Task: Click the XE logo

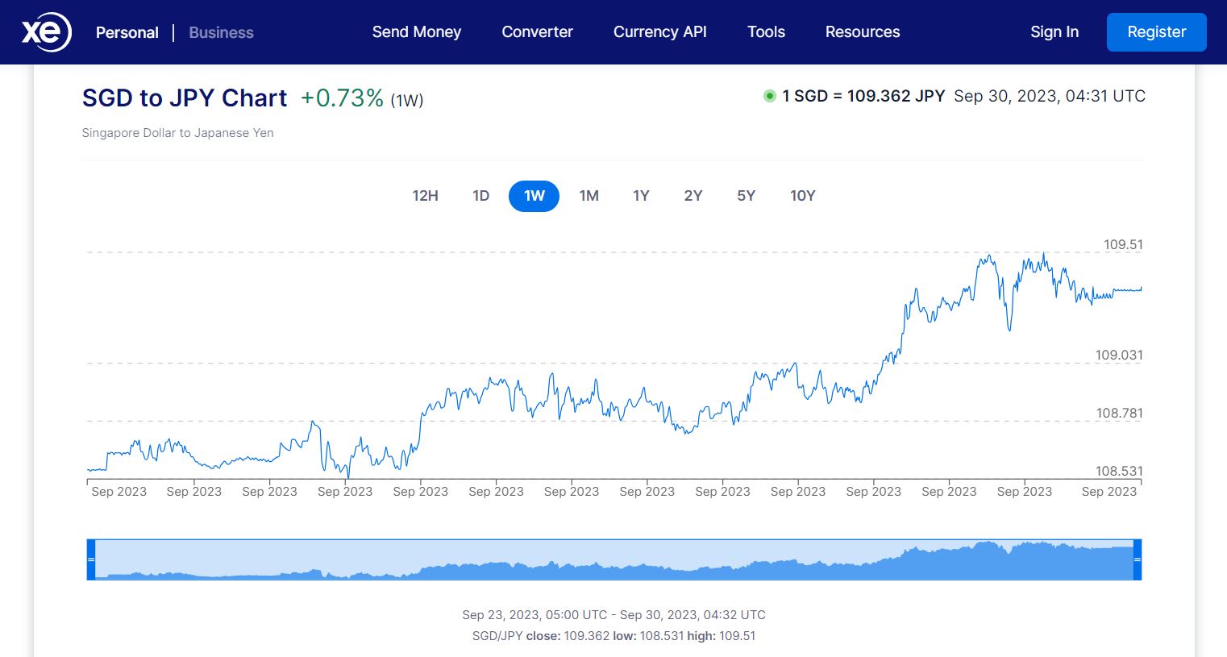Action: pos(45,31)
